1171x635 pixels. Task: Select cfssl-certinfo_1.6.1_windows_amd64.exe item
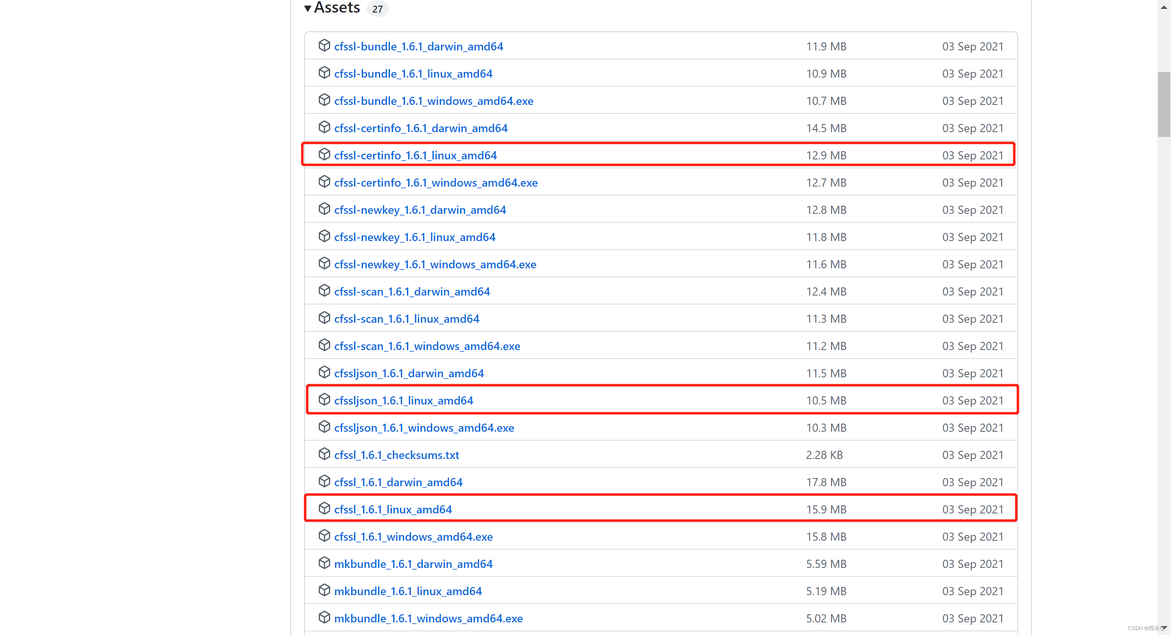pos(435,181)
